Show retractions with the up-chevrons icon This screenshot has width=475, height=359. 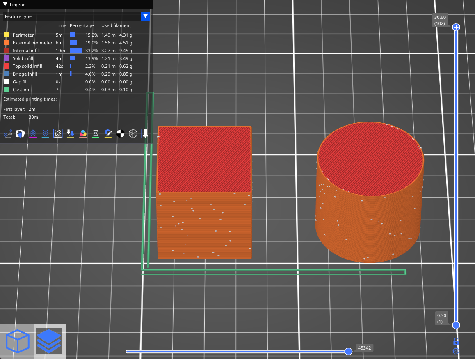pyautogui.click(x=33, y=133)
